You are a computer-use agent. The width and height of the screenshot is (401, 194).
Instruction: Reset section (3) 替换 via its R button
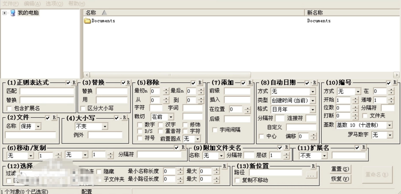coord(128,83)
